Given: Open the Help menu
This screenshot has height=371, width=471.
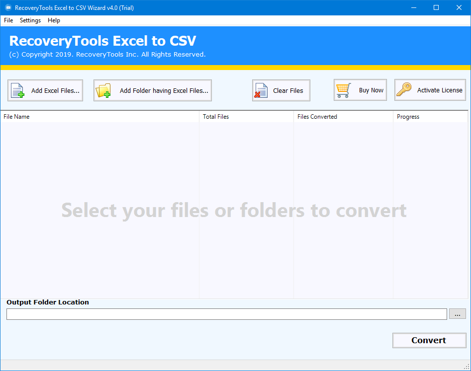Looking at the screenshot, I should click(x=54, y=20).
